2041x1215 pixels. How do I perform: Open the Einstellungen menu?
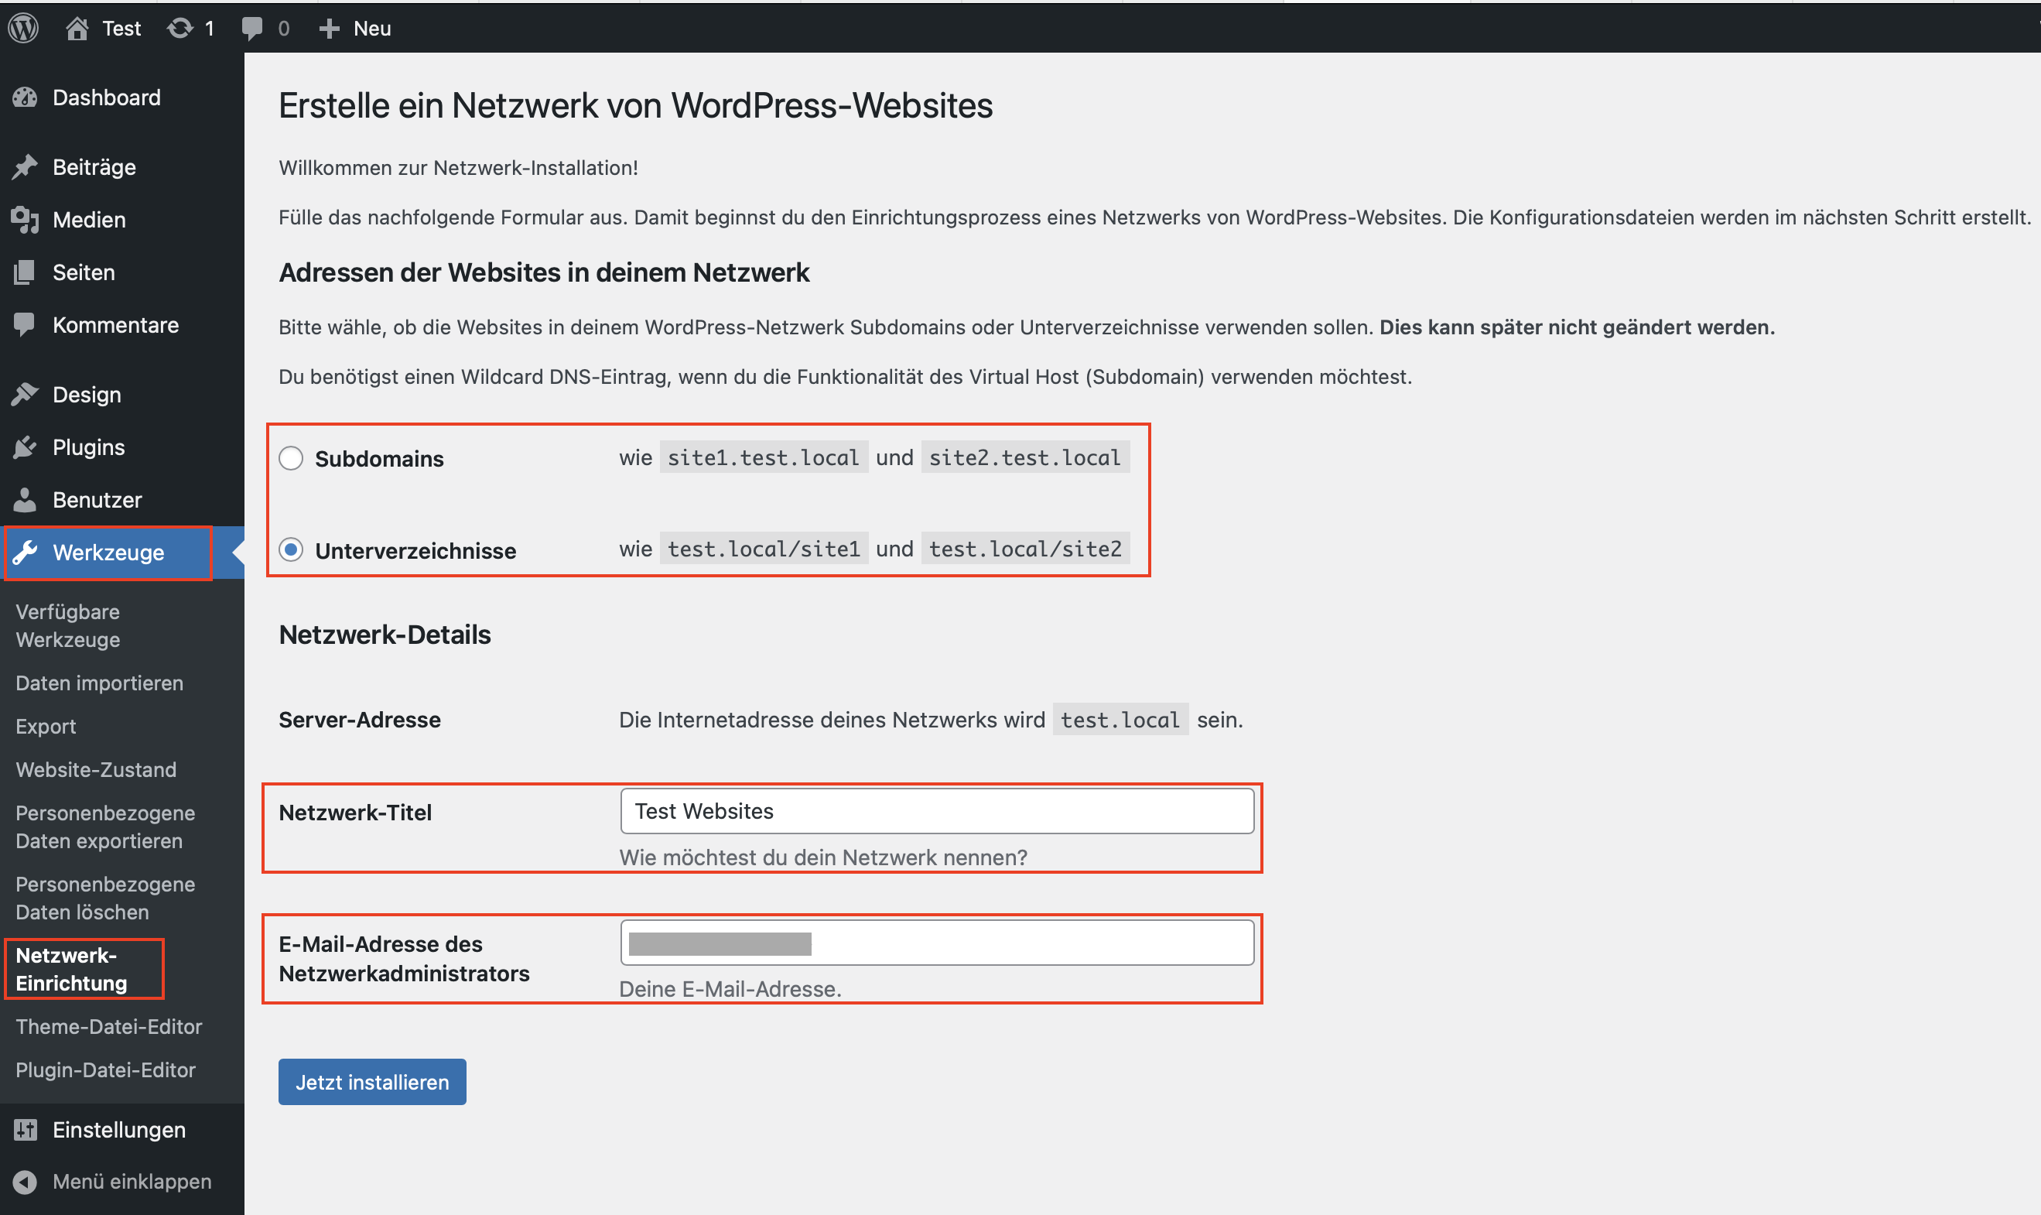[118, 1130]
